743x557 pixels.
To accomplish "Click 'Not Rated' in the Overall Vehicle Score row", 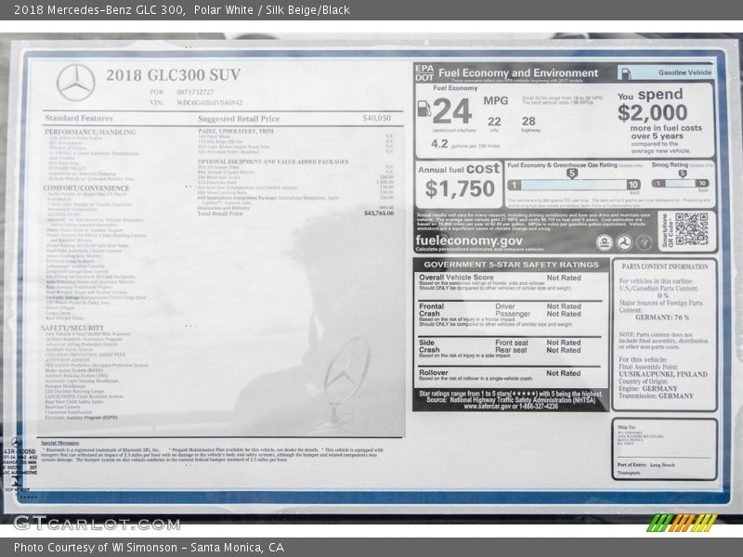I will click(x=564, y=278).
